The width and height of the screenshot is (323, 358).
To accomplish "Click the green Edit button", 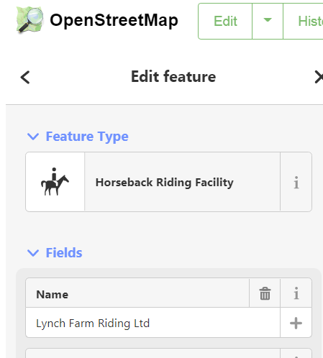I will click(225, 21).
